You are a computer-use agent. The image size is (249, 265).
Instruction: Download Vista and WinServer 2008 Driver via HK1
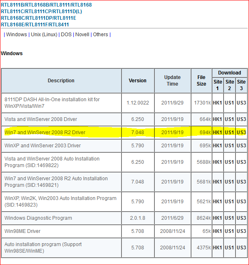pyautogui.click(x=217, y=119)
